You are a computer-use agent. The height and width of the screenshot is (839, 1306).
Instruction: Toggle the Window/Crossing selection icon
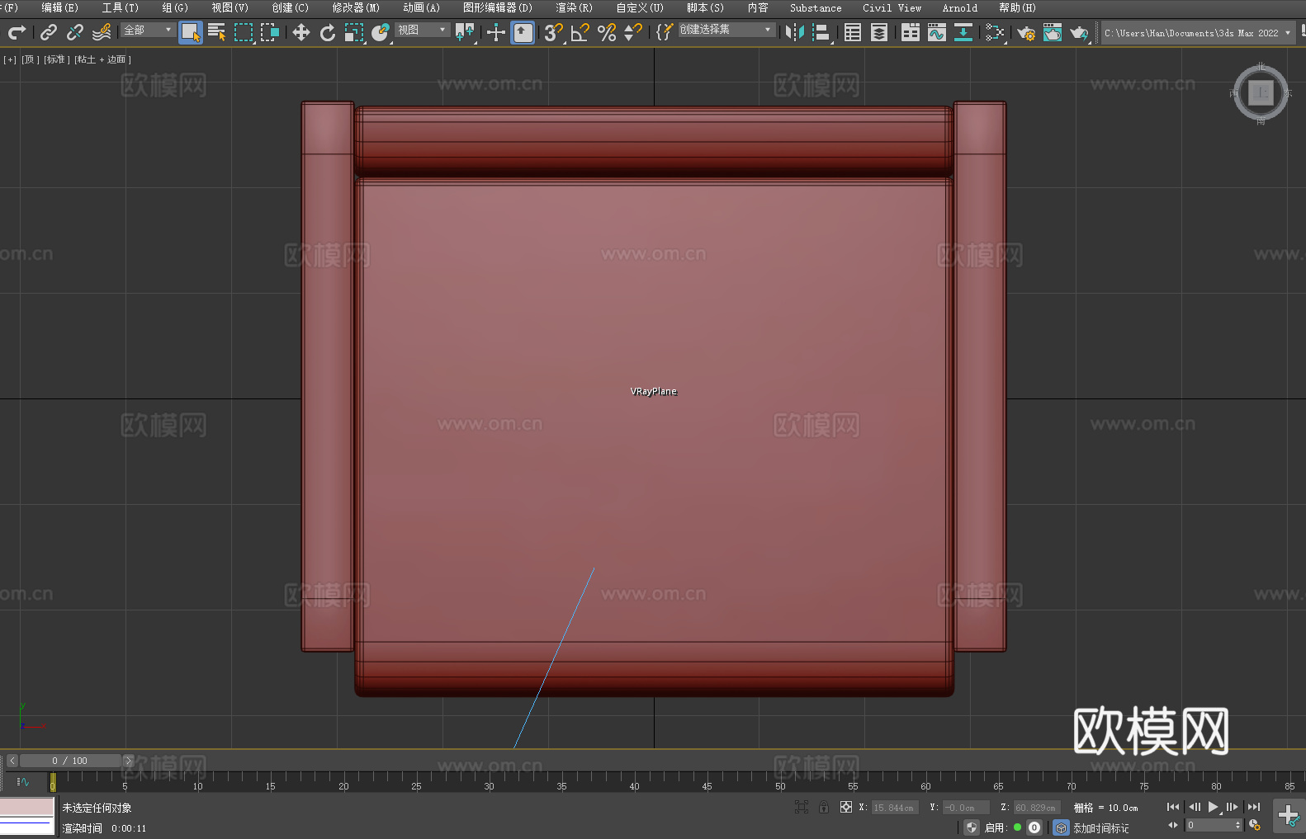coord(270,33)
